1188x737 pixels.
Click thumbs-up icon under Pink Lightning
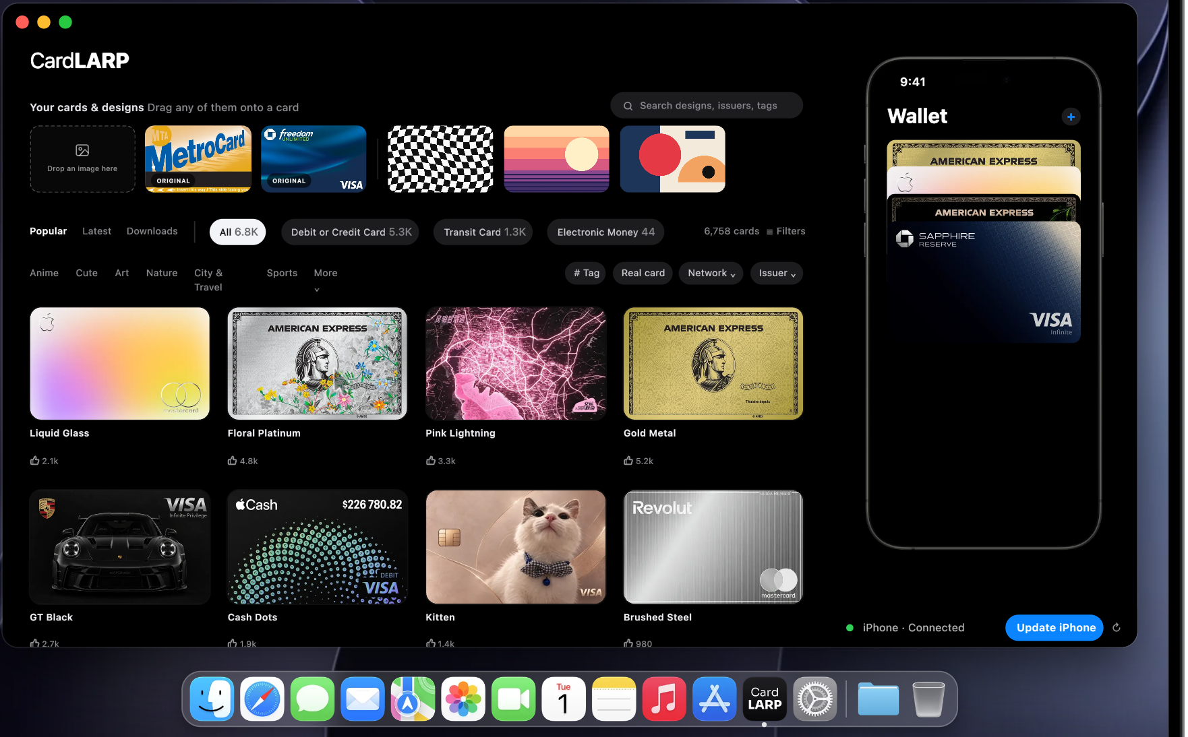pyautogui.click(x=431, y=461)
